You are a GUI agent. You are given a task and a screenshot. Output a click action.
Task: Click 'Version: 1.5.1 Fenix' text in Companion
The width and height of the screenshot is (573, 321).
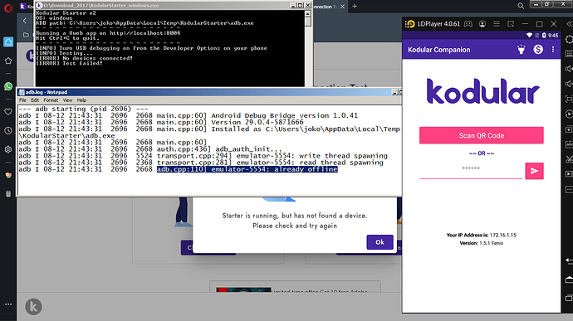(482, 243)
